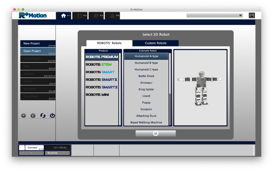This screenshot has height=171, width=273.
Task: Select ROBOTIS STEM product
Action: 102,64
